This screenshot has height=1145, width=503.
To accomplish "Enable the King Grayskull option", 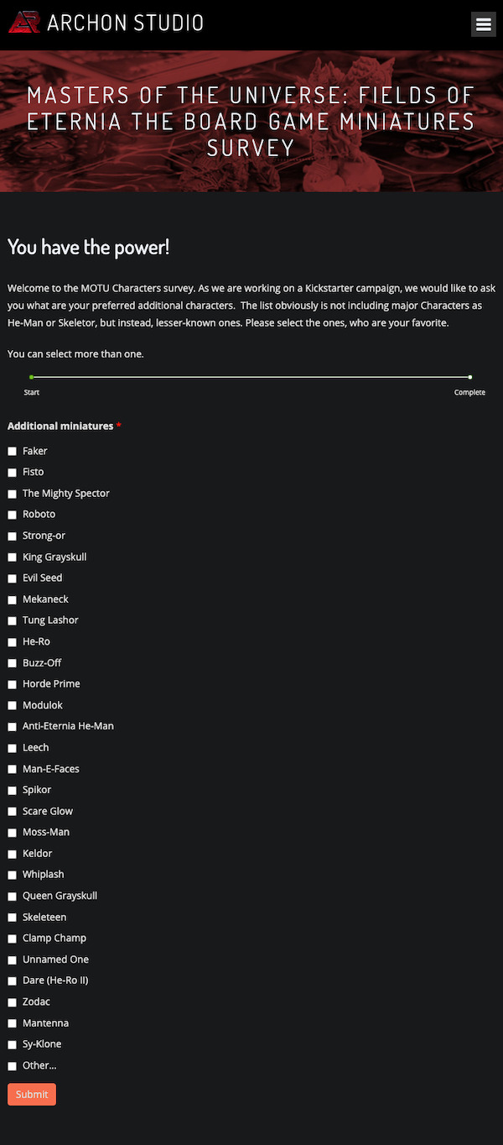I will pos(13,557).
